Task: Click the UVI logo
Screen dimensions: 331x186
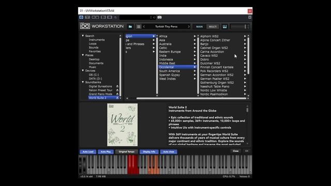Action: [x=85, y=26]
